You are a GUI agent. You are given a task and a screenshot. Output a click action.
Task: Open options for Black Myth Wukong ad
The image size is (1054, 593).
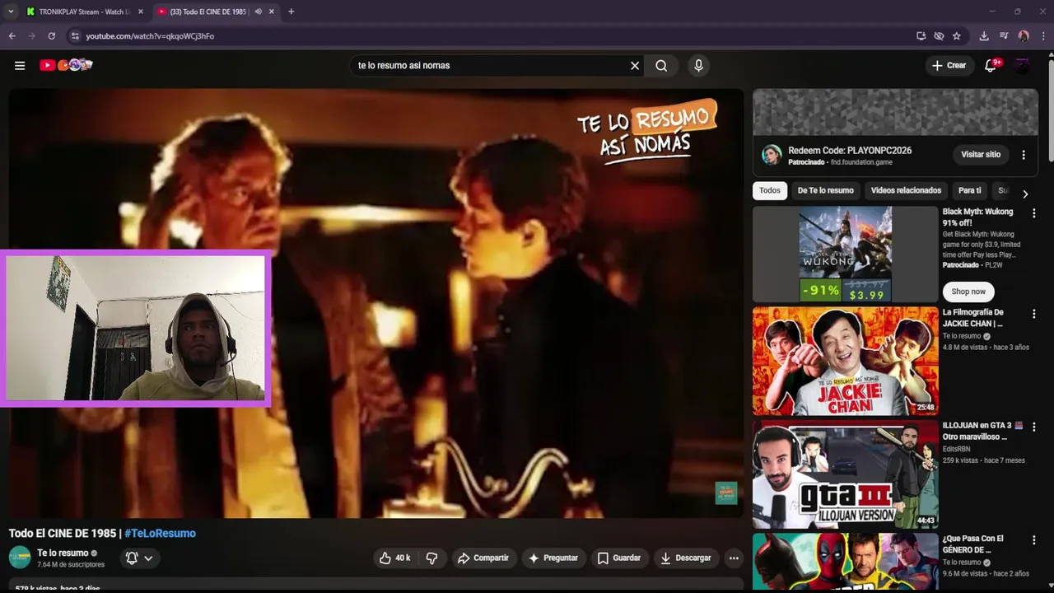click(1034, 213)
